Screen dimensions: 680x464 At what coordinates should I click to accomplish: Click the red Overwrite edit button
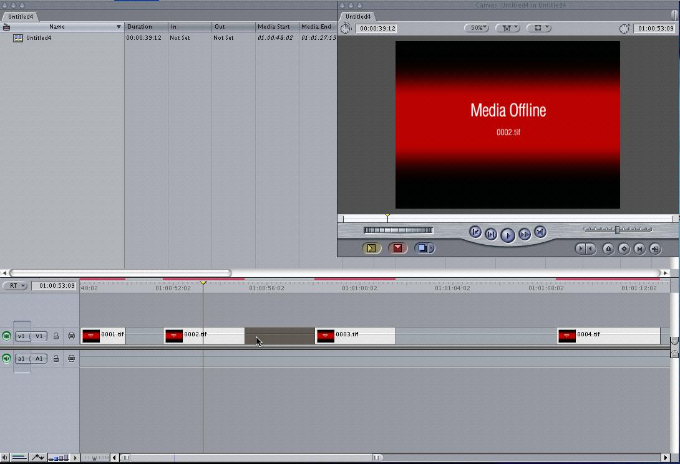click(397, 249)
